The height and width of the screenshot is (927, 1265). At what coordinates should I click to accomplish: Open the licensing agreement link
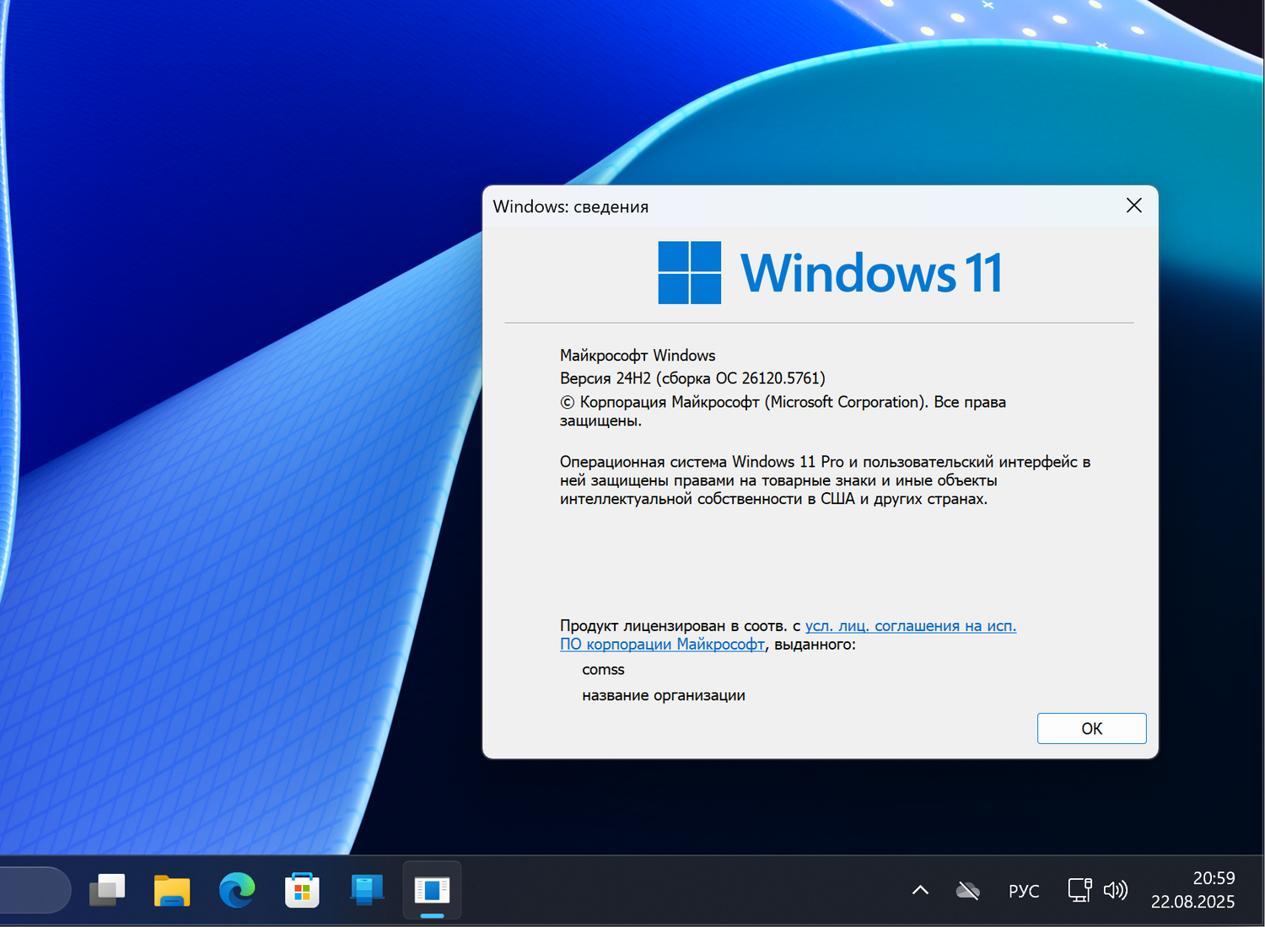[909, 626]
